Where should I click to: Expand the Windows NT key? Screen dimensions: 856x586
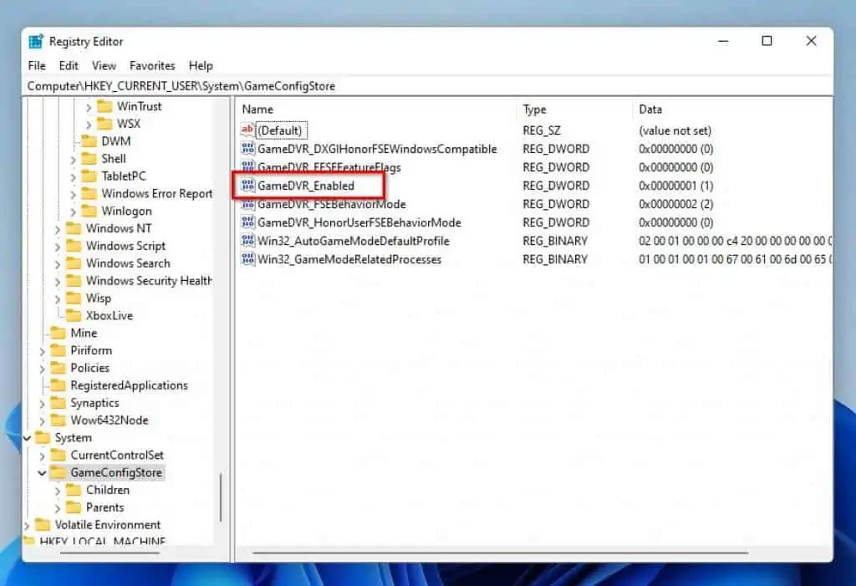58,228
